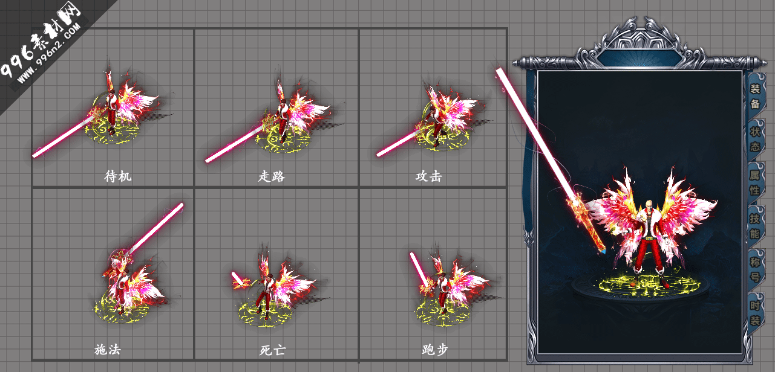The width and height of the screenshot is (775, 372).
Task: Click the 待机 label text
Action: tap(118, 176)
